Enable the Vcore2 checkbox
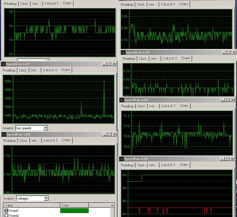 [7, 216]
